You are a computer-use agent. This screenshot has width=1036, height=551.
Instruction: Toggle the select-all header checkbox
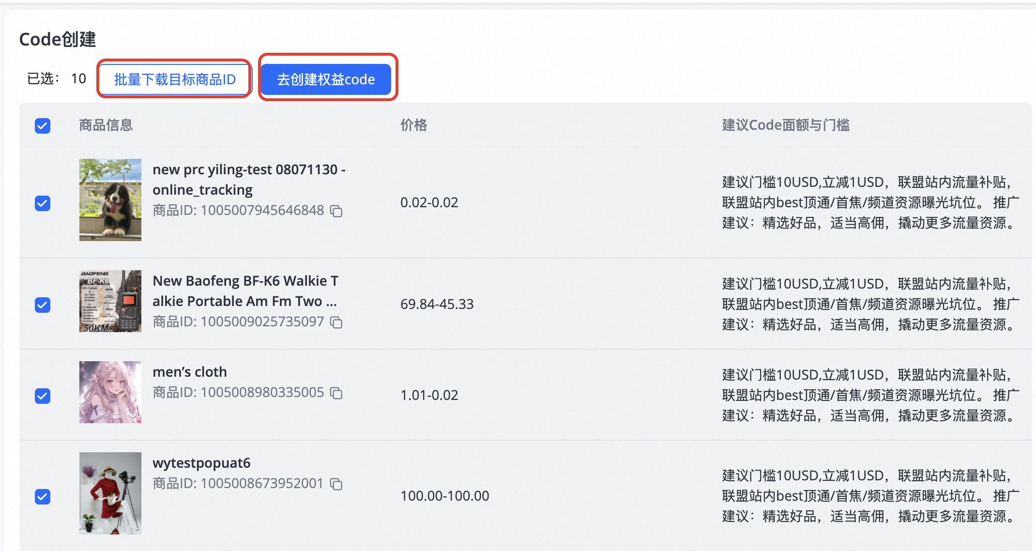[43, 126]
